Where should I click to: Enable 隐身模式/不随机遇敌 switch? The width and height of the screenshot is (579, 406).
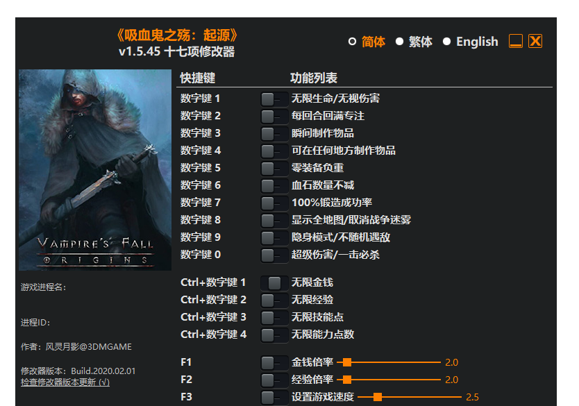[x=274, y=237]
